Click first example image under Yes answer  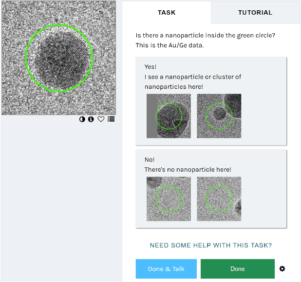coord(169,116)
